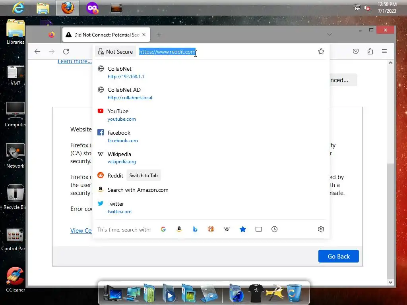The height and width of the screenshot is (305, 407).
Task: Select the CollabNet AD collabnet.local suggestion
Action: point(211,94)
